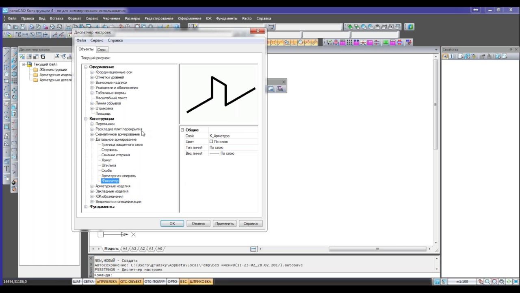Viewport: 520px width, 293px height.
Task: Click the RS red icon in toolbar
Action: tap(409, 42)
